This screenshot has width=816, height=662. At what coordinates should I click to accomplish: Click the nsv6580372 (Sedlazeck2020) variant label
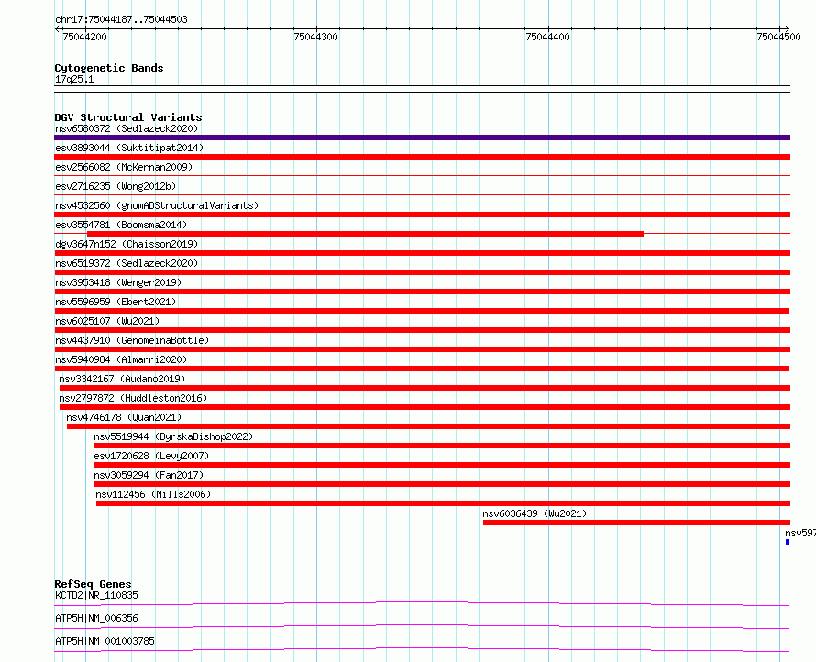127,128
